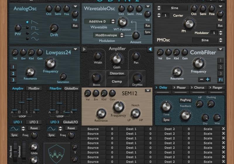This screenshot has height=164, width=234.
Task: Click the first Source cell in modulation matrix
Action: (93, 129)
